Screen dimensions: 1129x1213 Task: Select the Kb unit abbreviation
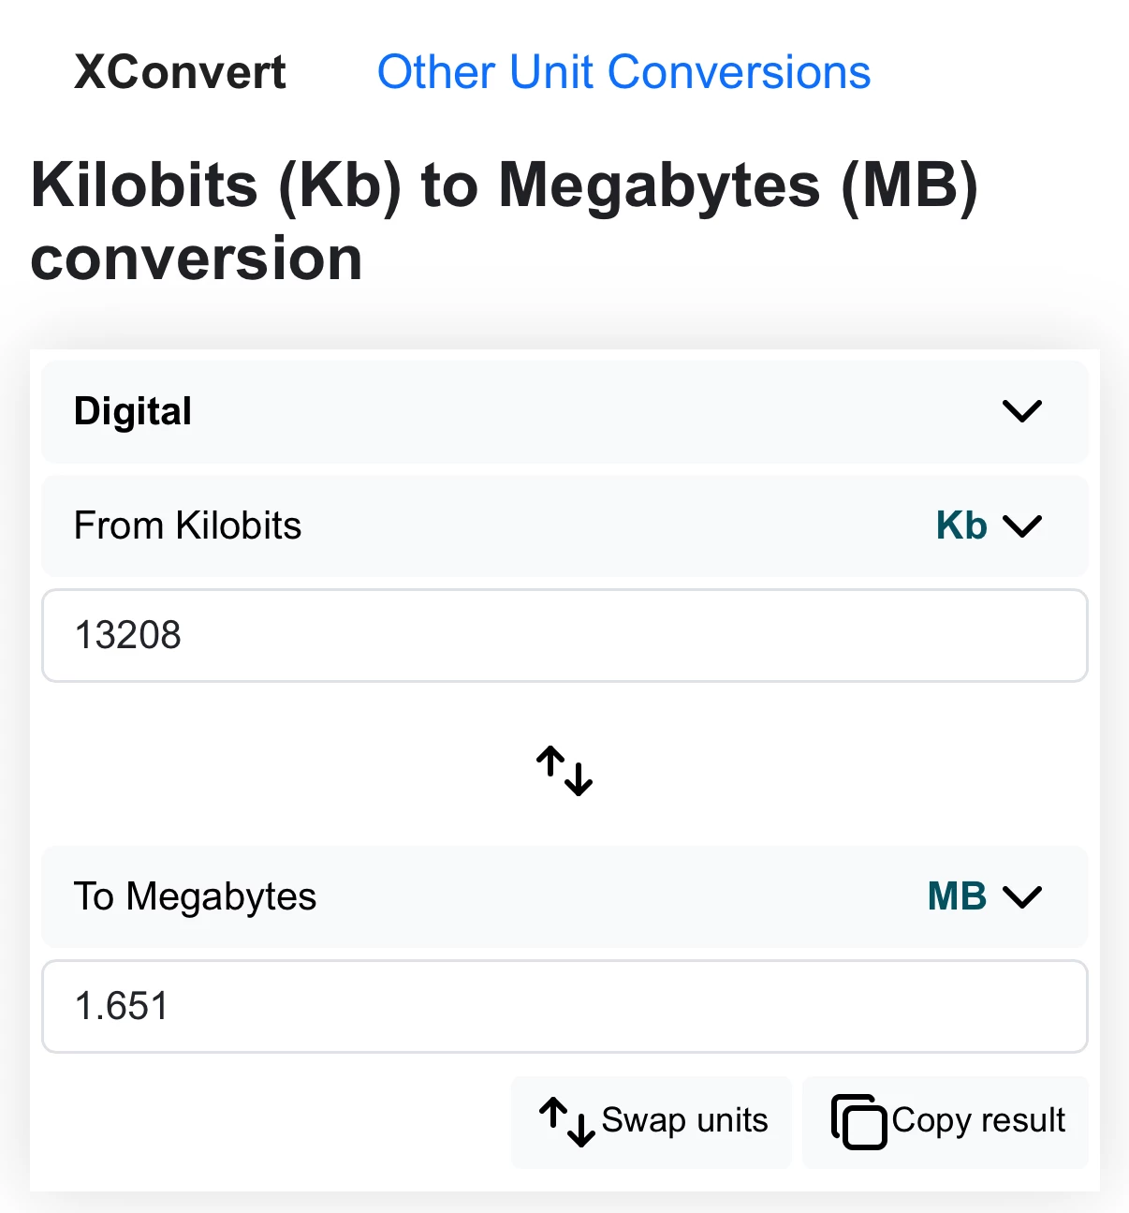pyautogui.click(x=961, y=525)
